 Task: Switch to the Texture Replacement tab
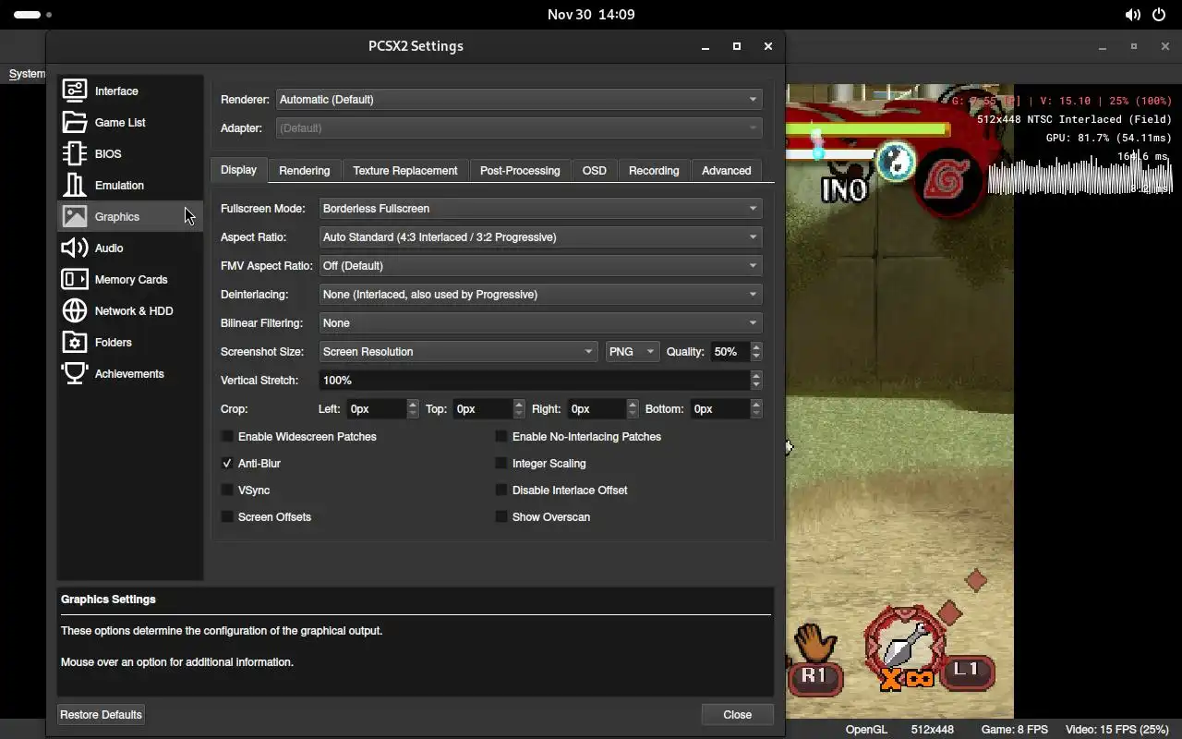(x=405, y=170)
